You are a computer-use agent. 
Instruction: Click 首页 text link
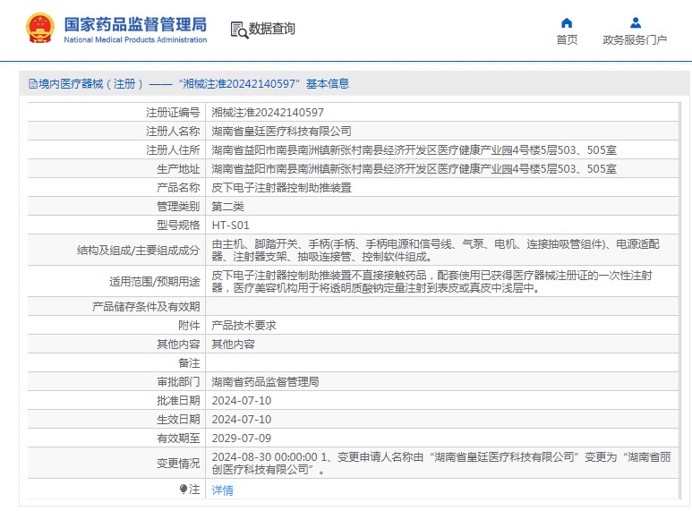(x=567, y=39)
